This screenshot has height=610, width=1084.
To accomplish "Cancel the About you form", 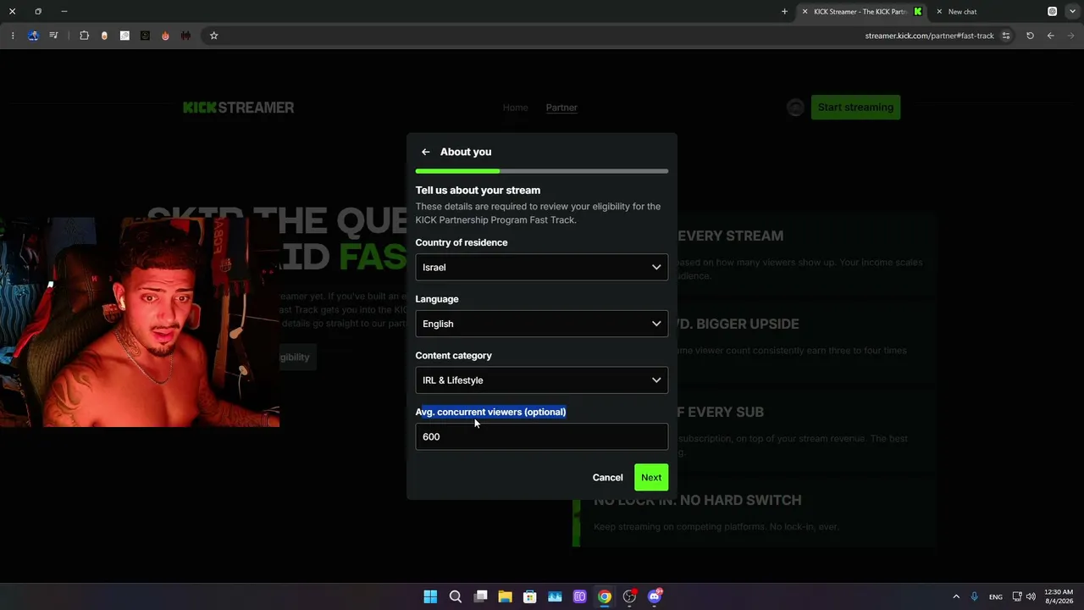I will tap(607, 477).
